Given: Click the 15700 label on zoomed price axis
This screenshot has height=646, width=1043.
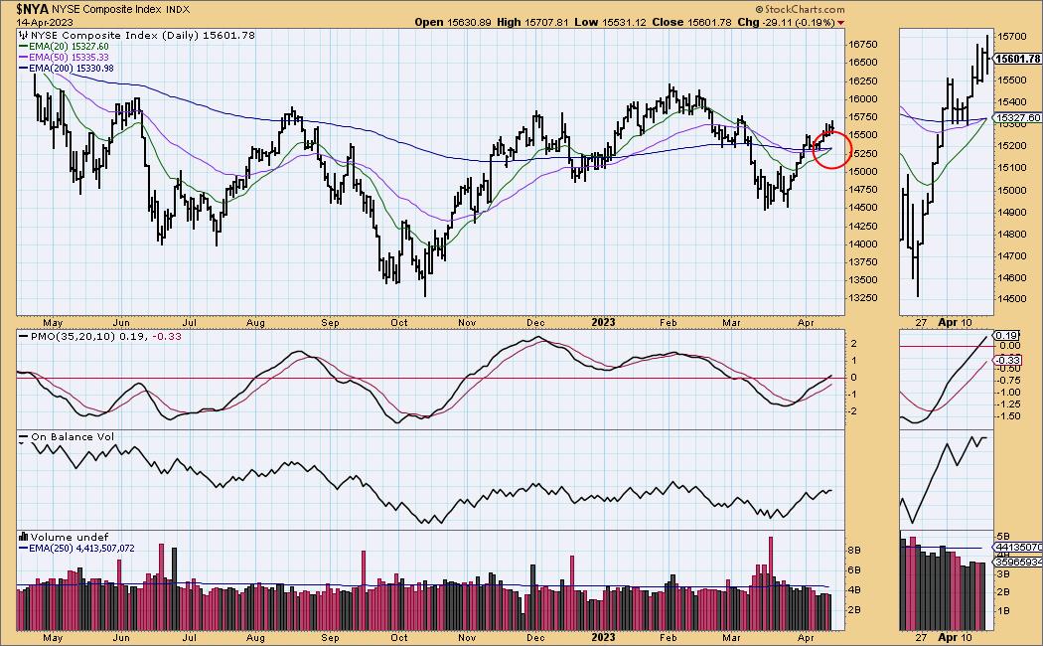Looking at the screenshot, I should tap(1010, 36).
